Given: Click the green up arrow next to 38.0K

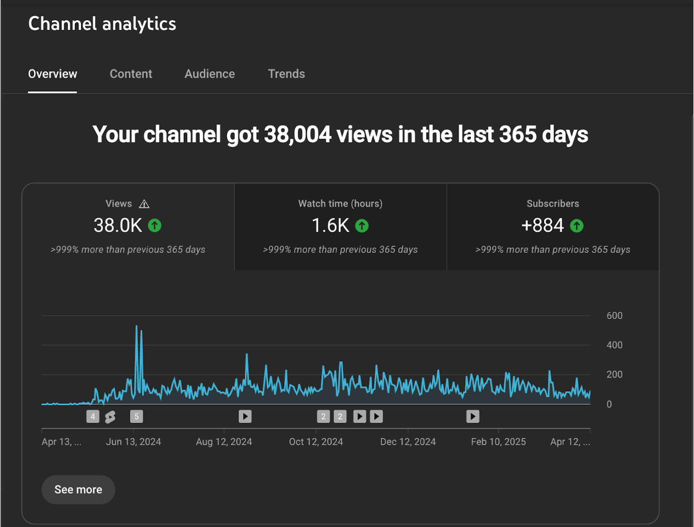Looking at the screenshot, I should 155,226.
